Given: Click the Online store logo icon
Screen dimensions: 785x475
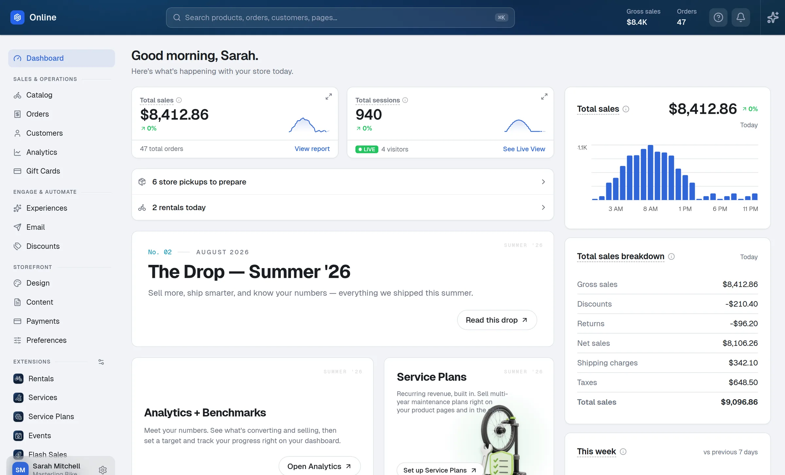Looking at the screenshot, I should [17, 17].
